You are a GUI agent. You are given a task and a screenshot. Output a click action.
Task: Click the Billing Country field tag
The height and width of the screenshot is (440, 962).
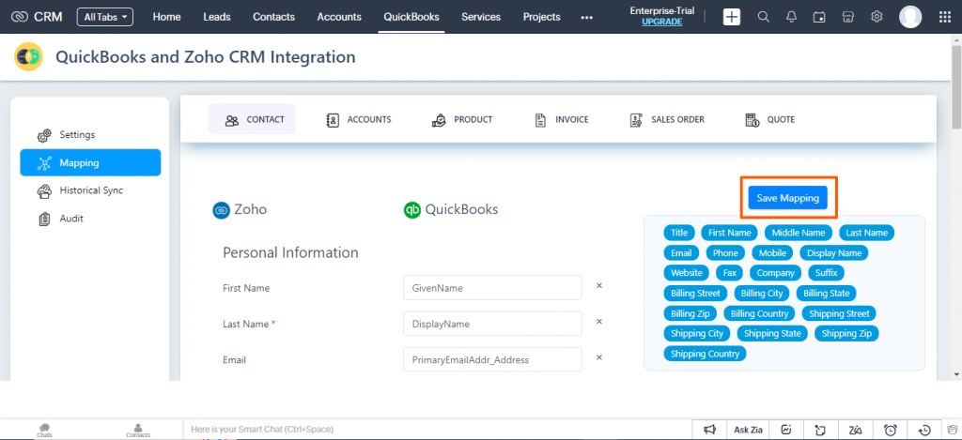coord(759,313)
